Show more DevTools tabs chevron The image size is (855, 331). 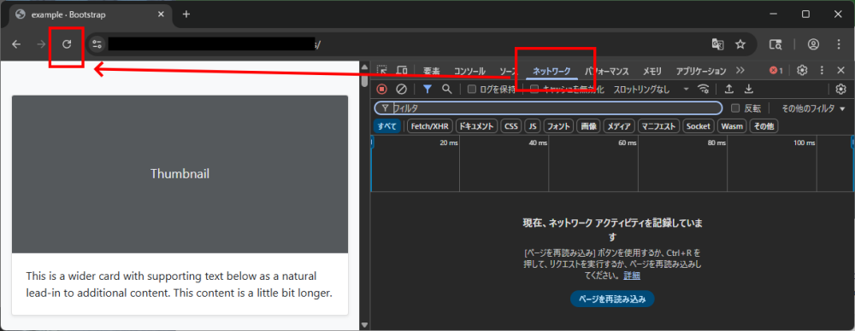pos(740,71)
